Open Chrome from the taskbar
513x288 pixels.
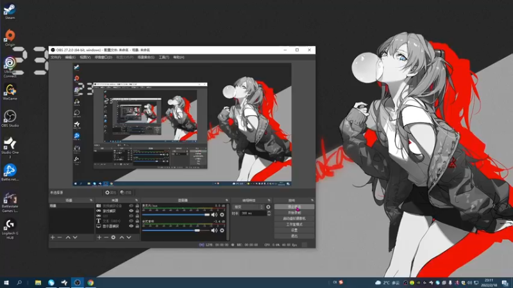(x=90, y=283)
